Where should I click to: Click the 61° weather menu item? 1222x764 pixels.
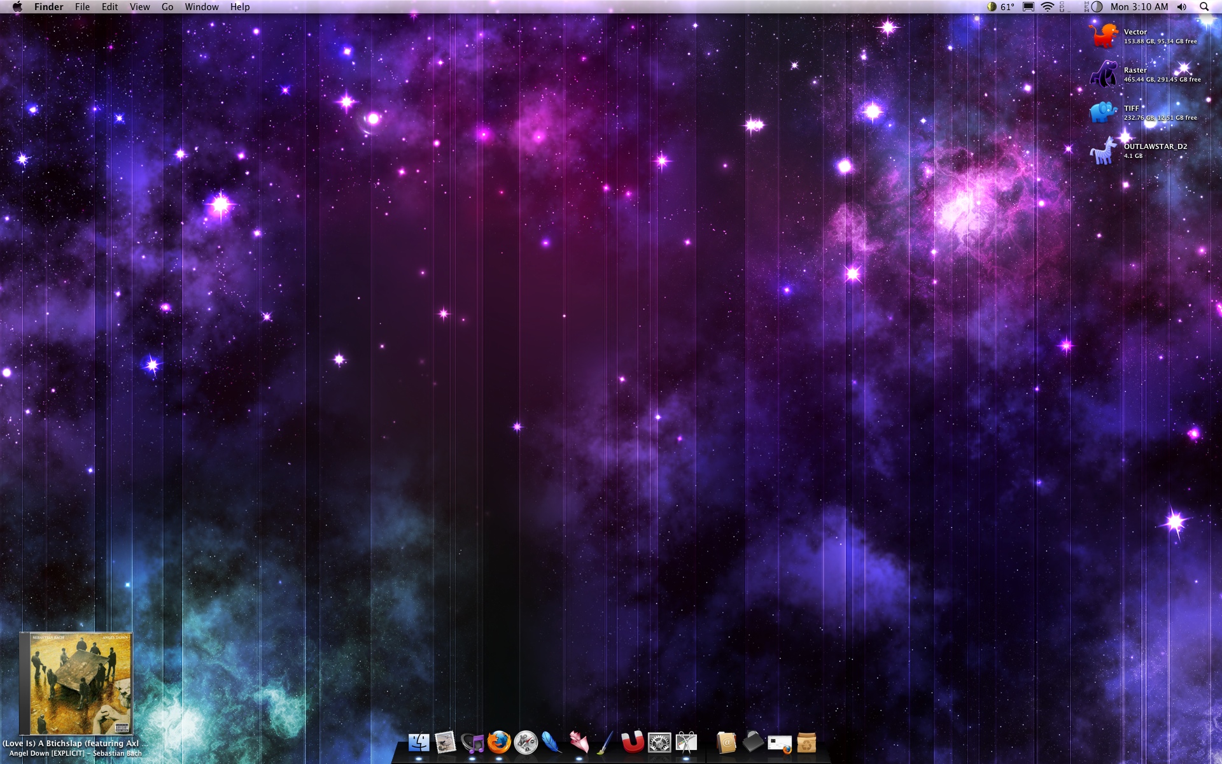1001,7
